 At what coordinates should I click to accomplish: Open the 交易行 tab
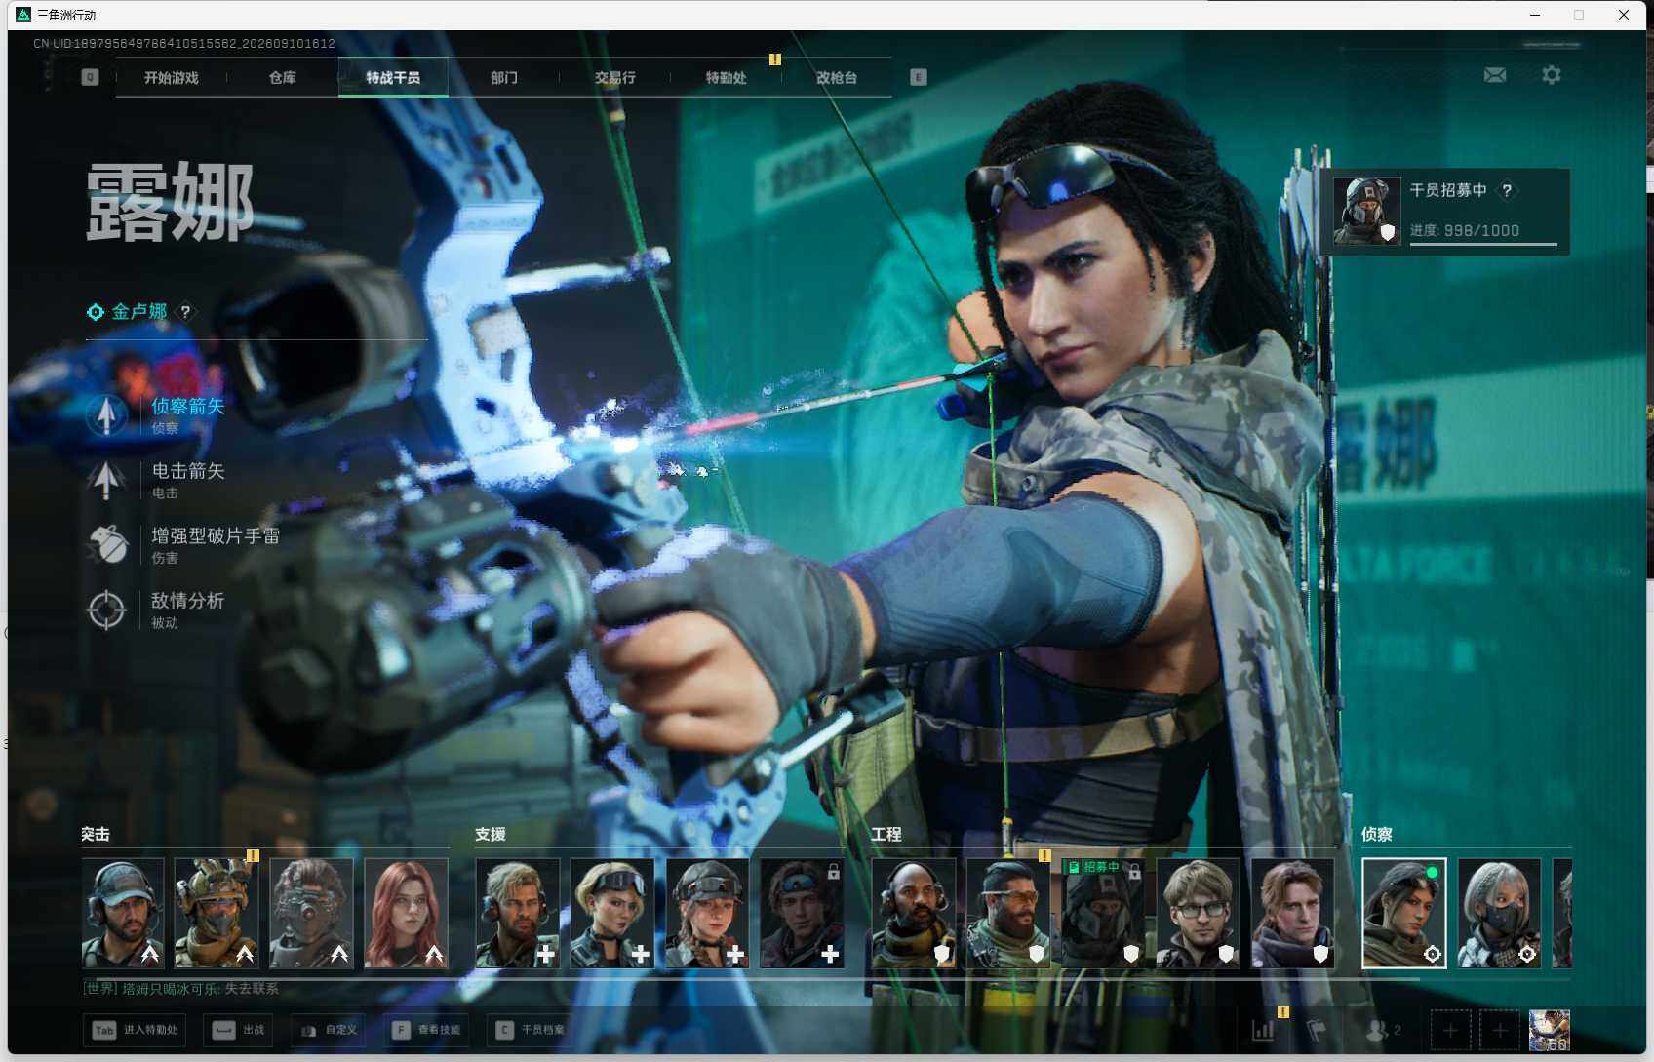[615, 78]
